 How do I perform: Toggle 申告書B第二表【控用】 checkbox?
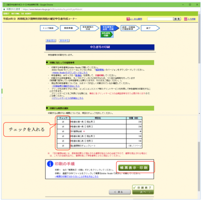pyautogui.click(x=63, y=141)
